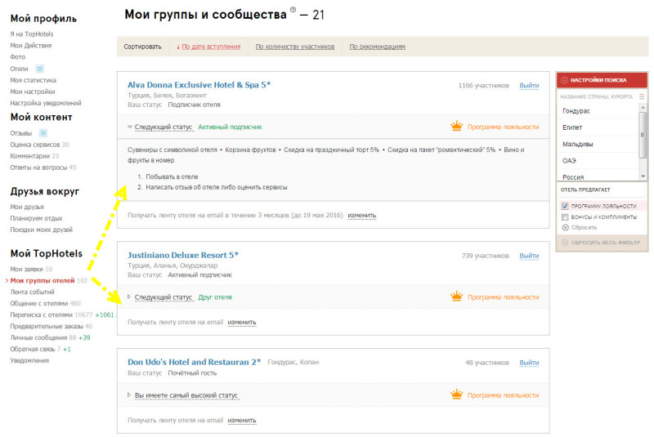Click the list icon next to Отзывы
654x437 pixels.
tap(43, 132)
